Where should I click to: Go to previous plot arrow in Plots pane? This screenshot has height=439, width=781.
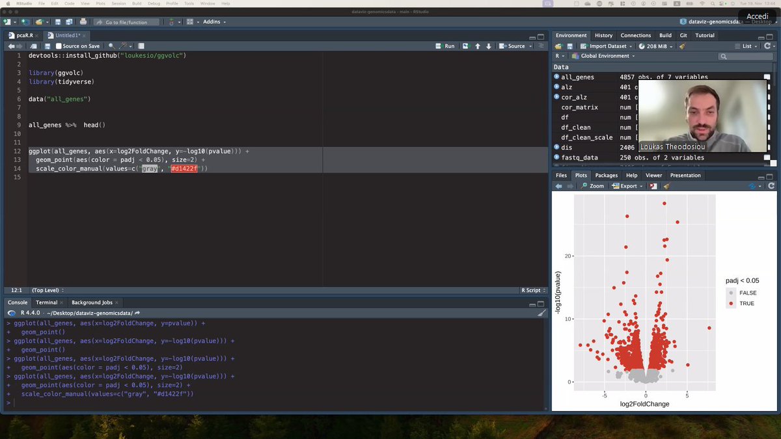tap(558, 186)
